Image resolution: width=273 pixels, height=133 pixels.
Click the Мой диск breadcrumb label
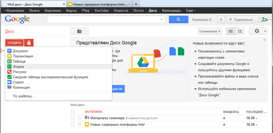coord(77,105)
